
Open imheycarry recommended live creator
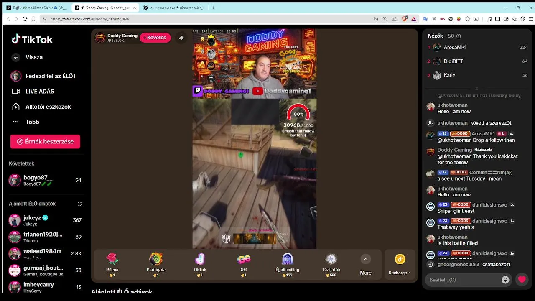pos(45,287)
